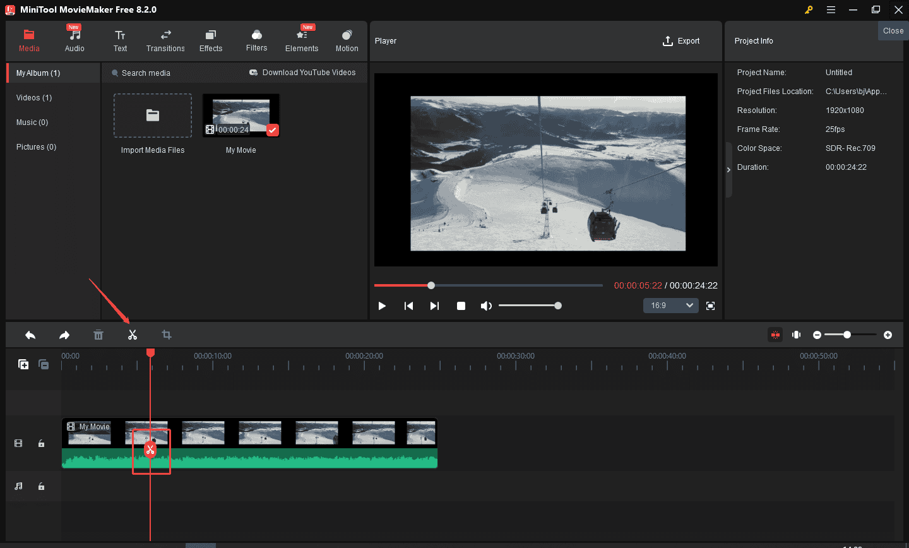Click Project Files Location path
909x548 pixels.
click(x=856, y=92)
